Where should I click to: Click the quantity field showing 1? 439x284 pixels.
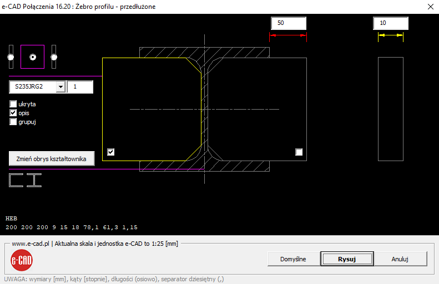tap(80, 87)
